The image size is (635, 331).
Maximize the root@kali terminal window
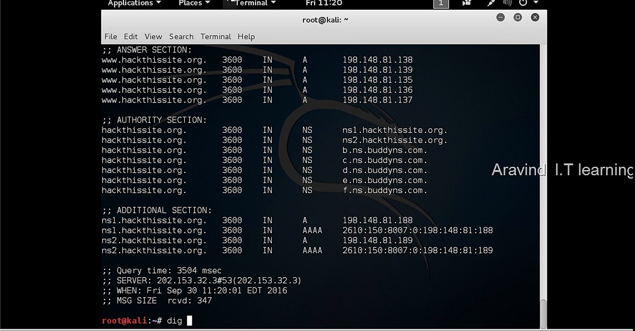[518, 17]
